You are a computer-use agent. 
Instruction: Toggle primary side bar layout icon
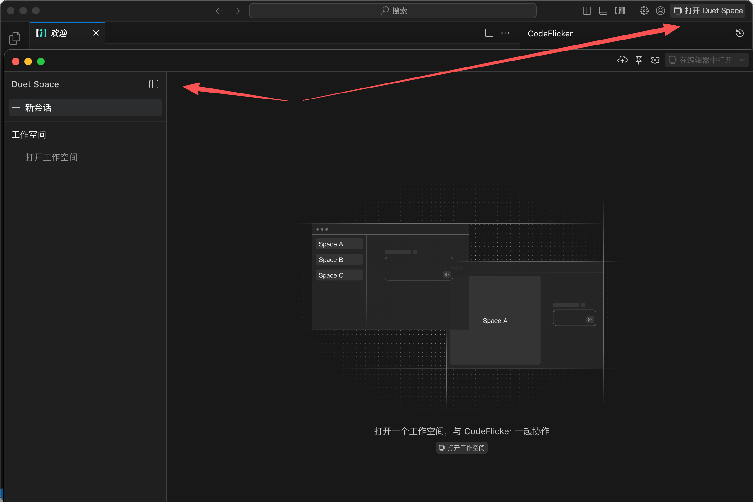[587, 11]
